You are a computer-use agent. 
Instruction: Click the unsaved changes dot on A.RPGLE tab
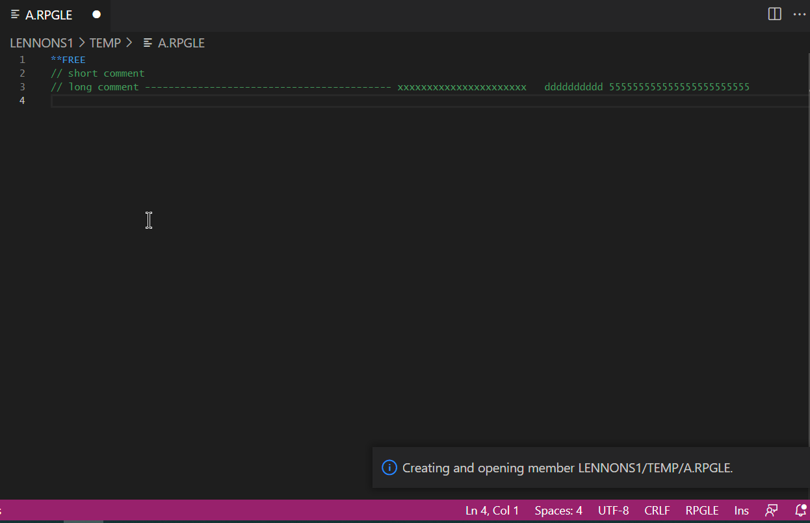[x=96, y=14]
